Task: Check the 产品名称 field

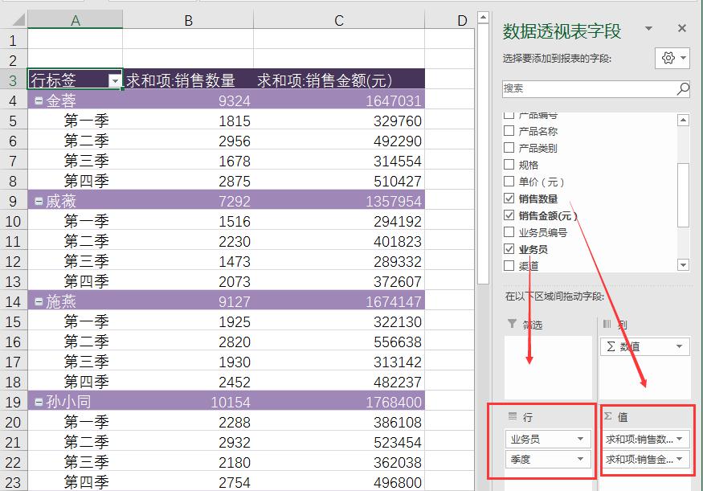Action: 509,131
